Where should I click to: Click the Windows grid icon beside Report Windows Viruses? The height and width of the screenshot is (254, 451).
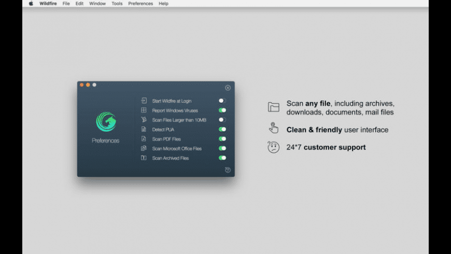(144, 110)
